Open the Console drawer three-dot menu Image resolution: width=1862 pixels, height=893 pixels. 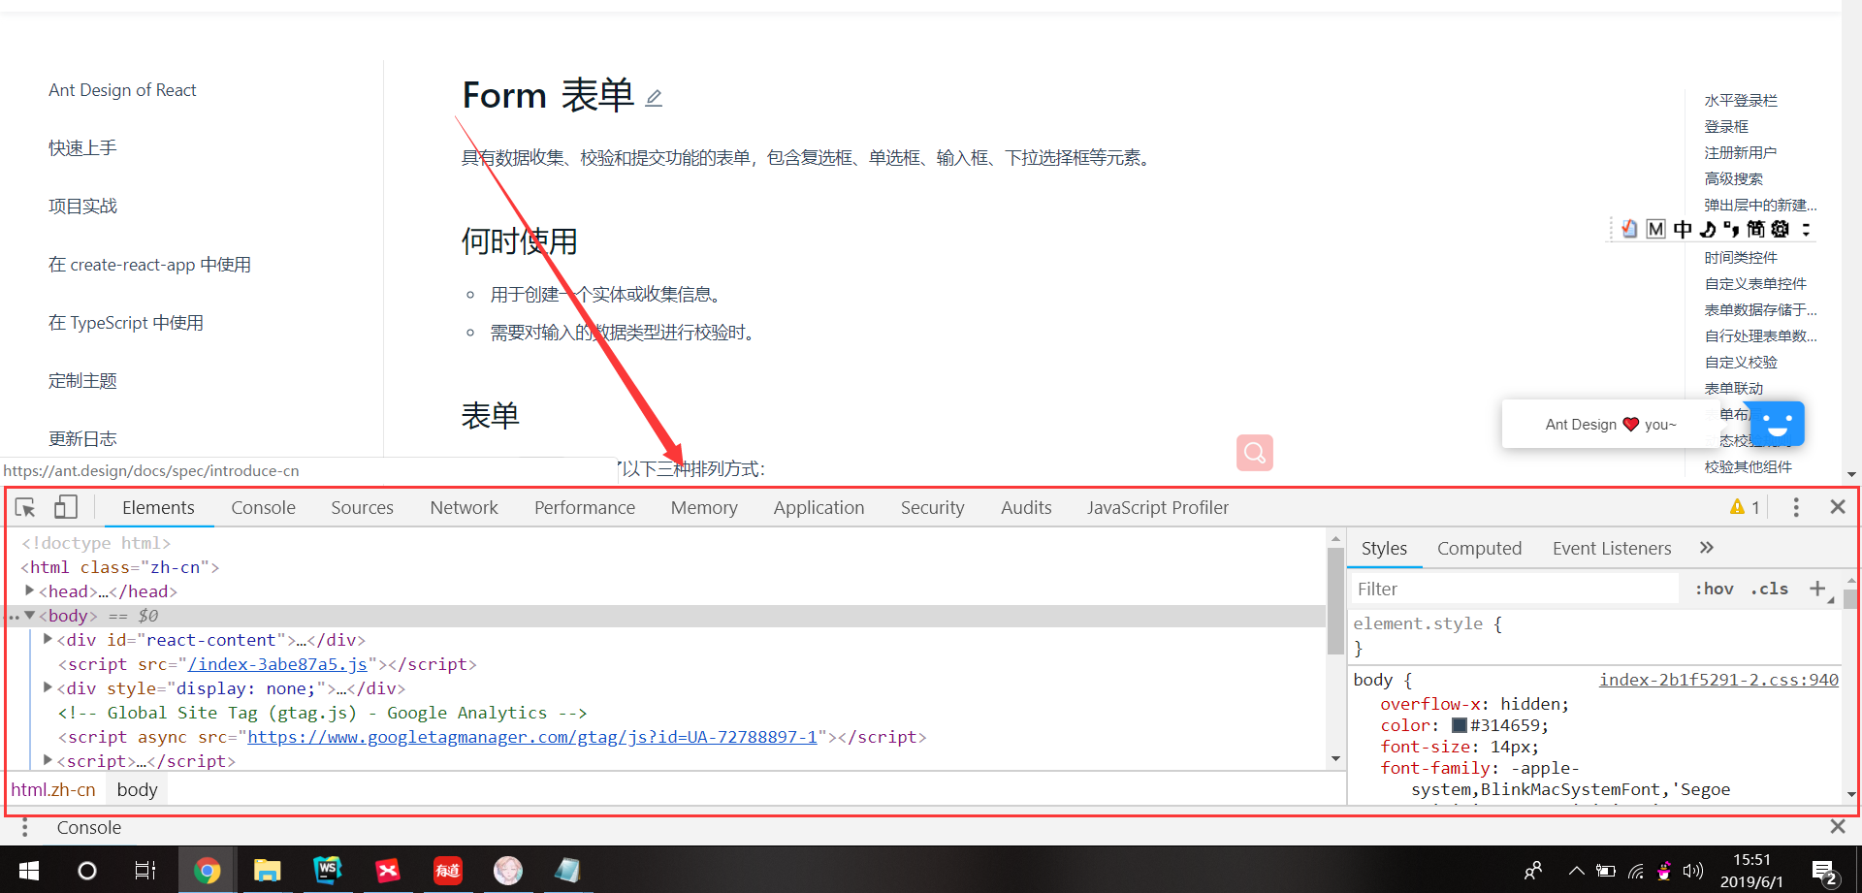pos(24,827)
